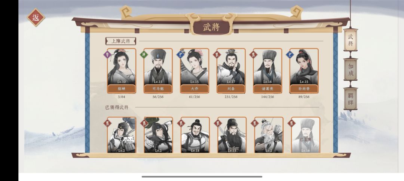Tap the red faction badge on 诸葛亮

pyautogui.click(x=253, y=55)
